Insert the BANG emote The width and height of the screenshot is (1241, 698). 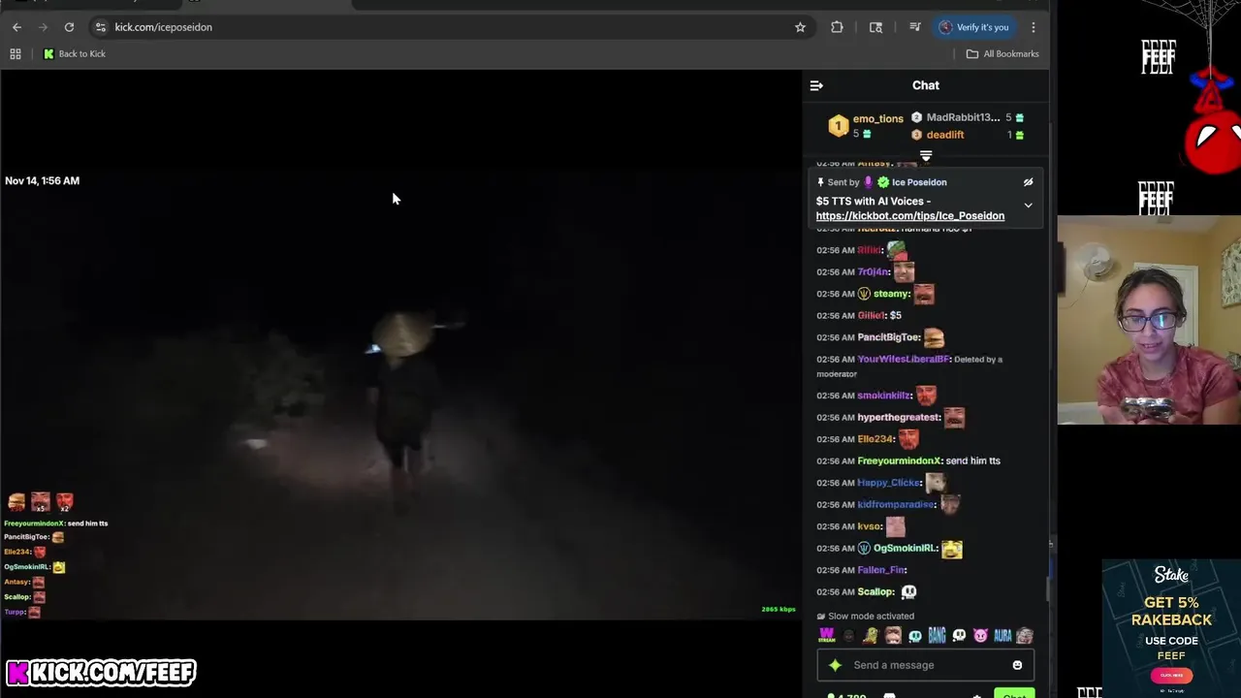[937, 636]
